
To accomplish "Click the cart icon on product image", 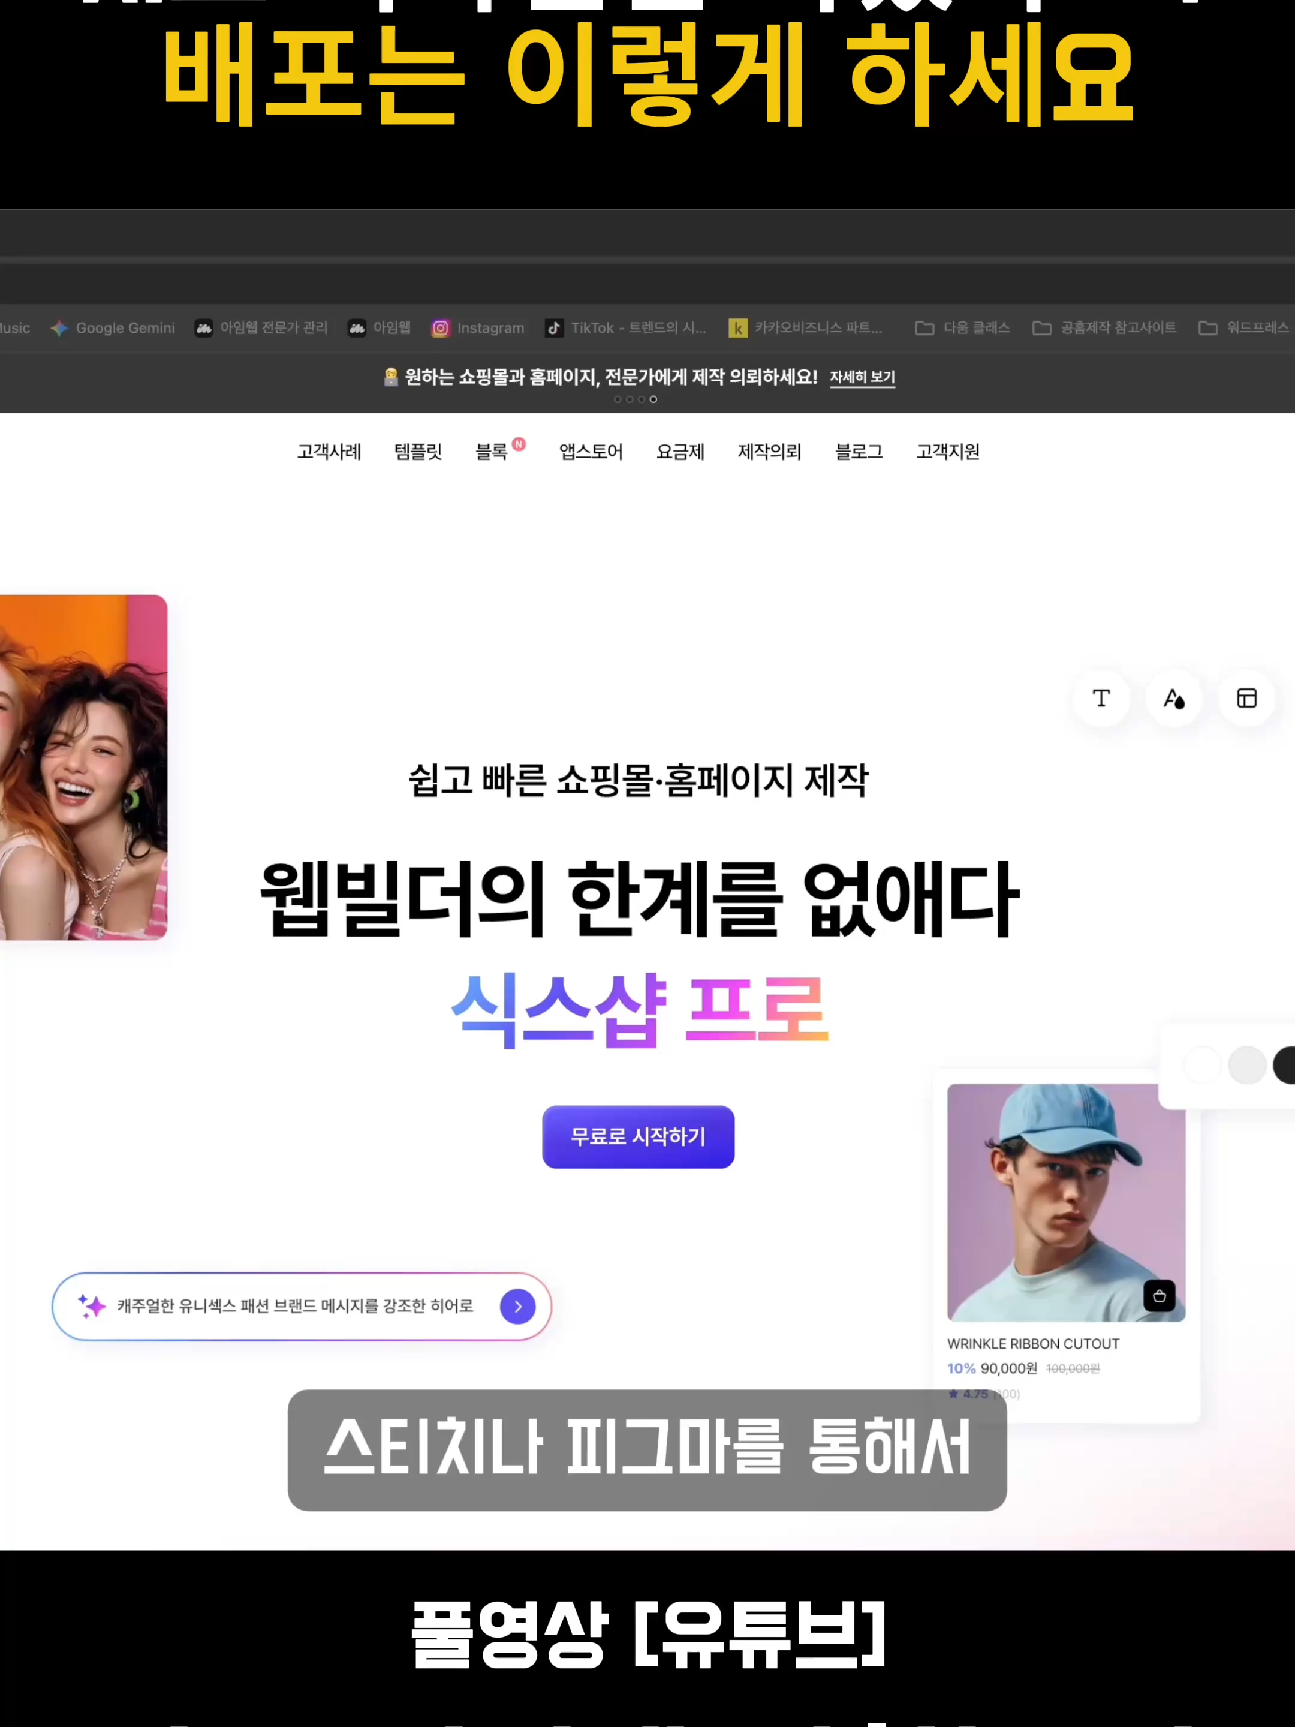I will tap(1158, 1296).
